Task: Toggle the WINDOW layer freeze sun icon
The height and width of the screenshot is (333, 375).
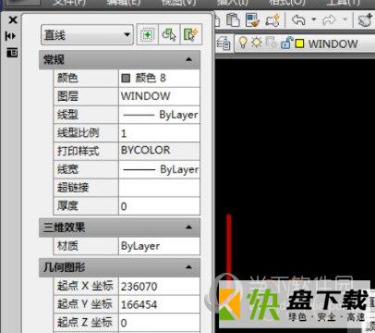Action: (x=257, y=43)
